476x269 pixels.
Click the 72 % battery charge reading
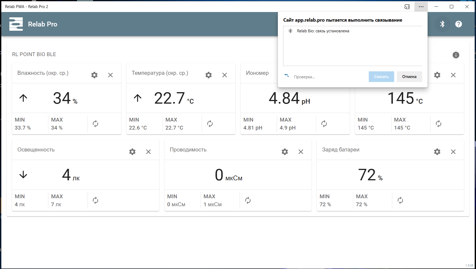point(370,175)
